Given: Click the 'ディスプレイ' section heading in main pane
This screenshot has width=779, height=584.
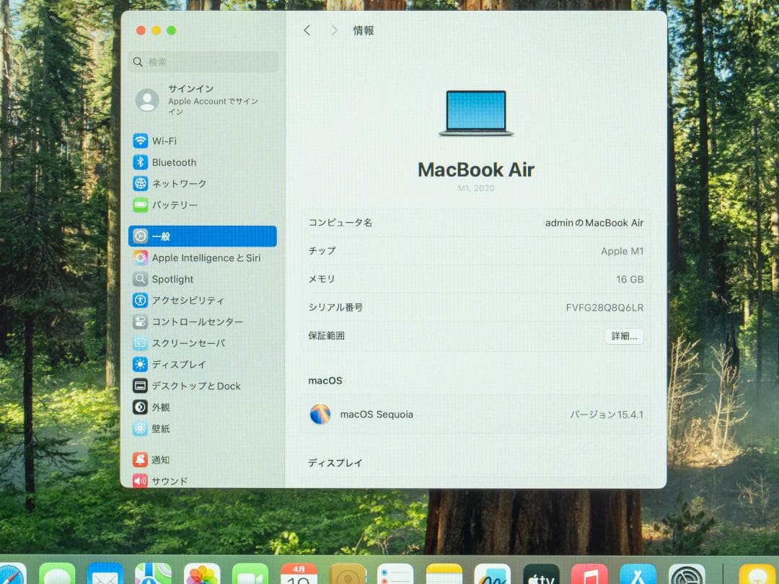Looking at the screenshot, I should pyautogui.click(x=335, y=463).
